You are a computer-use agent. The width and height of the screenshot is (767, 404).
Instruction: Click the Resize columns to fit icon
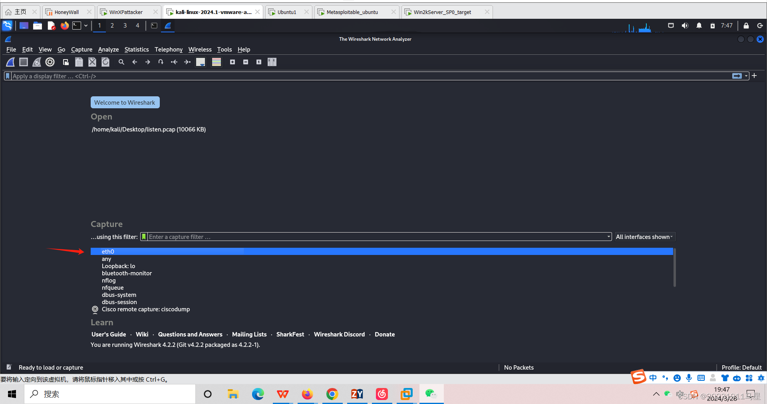point(272,62)
